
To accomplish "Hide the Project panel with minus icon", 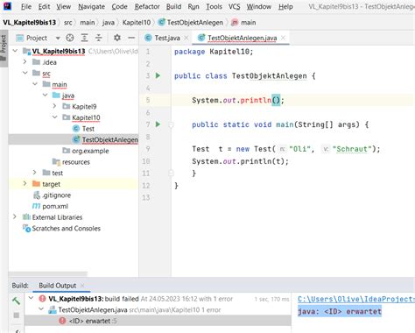I will (131, 38).
